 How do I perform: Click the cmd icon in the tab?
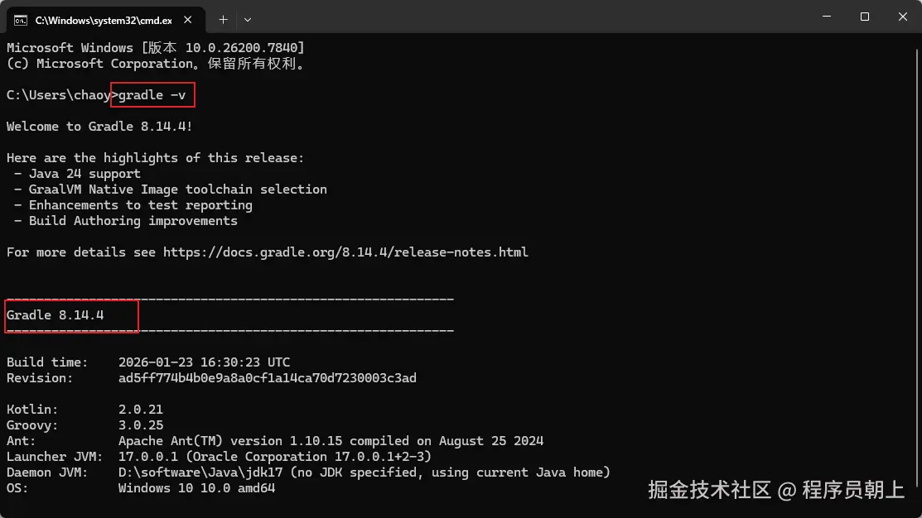(x=21, y=18)
